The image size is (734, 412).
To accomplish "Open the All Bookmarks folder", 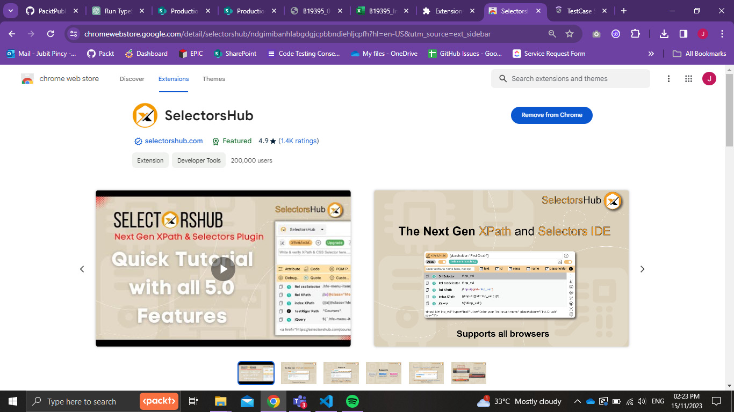I will pos(700,54).
